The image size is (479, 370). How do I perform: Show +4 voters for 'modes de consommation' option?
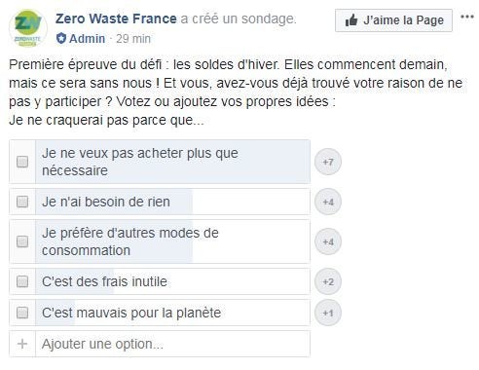[328, 241]
